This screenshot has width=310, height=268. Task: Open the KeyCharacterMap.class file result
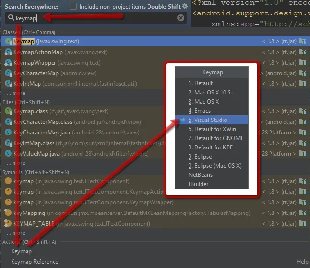(155, 122)
